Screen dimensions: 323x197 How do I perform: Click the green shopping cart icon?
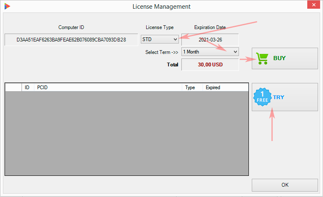(262, 58)
